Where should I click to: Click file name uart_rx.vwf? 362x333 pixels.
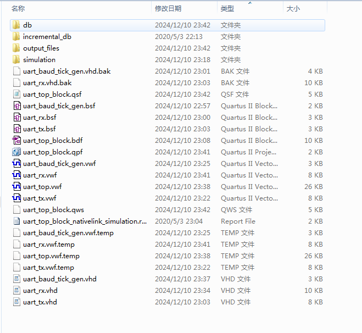tap(40, 175)
